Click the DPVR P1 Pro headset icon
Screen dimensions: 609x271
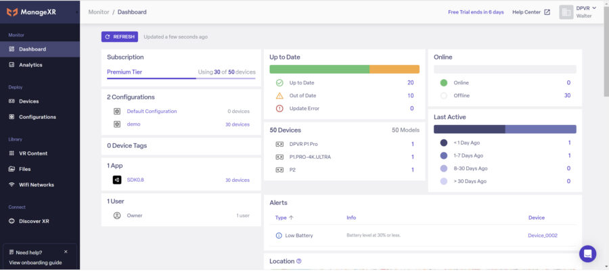coord(279,144)
